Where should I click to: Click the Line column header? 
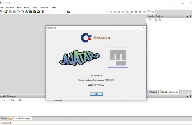[x=3, y=100]
